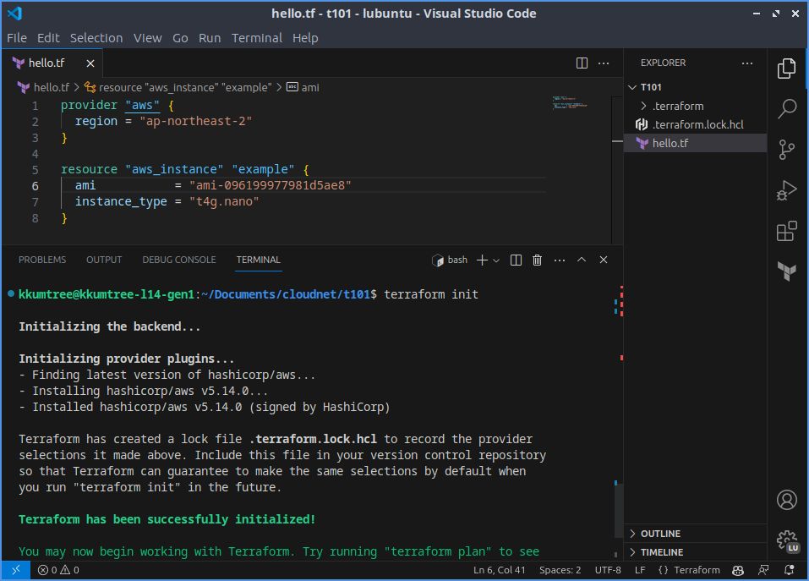Open Copilot status icon in status bar
The height and width of the screenshot is (581, 809).
point(738,570)
